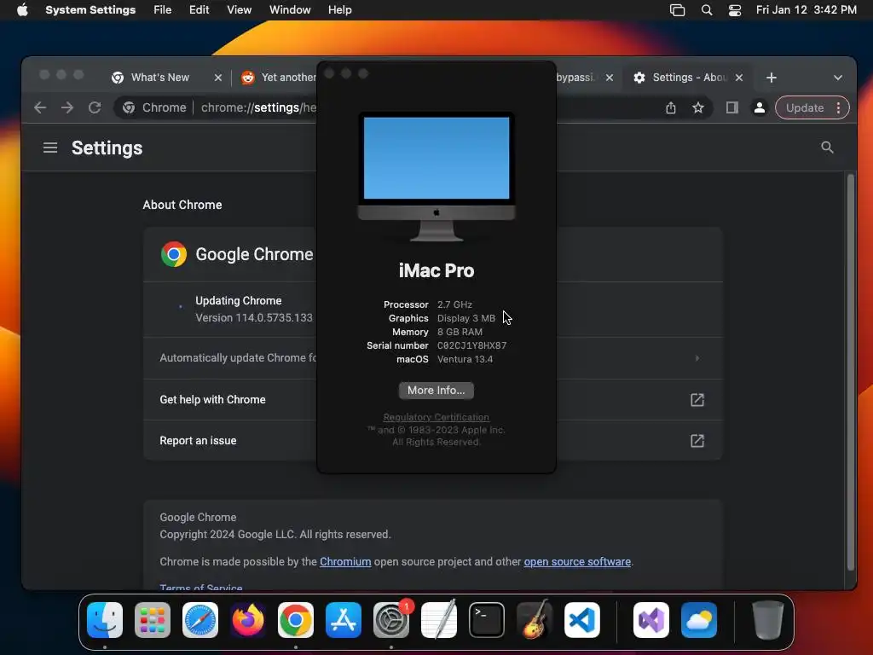This screenshot has height=655, width=873.
Task: Click the 8 GB RAM memory value
Action: pyautogui.click(x=460, y=332)
